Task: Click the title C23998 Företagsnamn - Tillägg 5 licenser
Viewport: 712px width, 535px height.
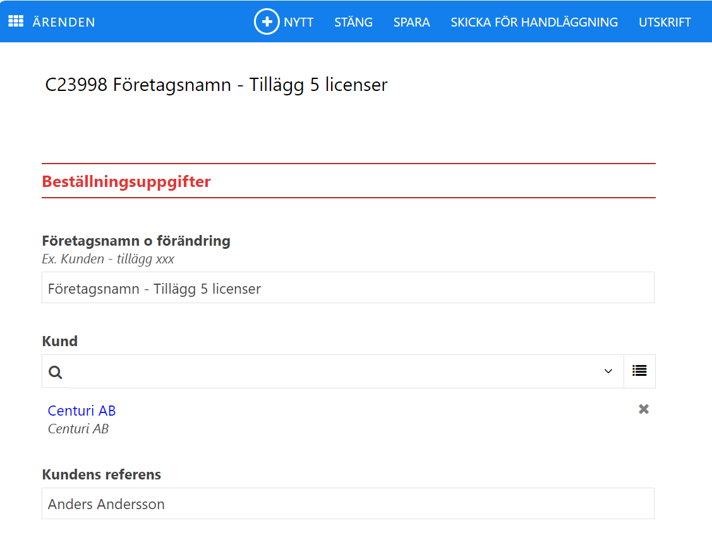Action: [x=216, y=85]
